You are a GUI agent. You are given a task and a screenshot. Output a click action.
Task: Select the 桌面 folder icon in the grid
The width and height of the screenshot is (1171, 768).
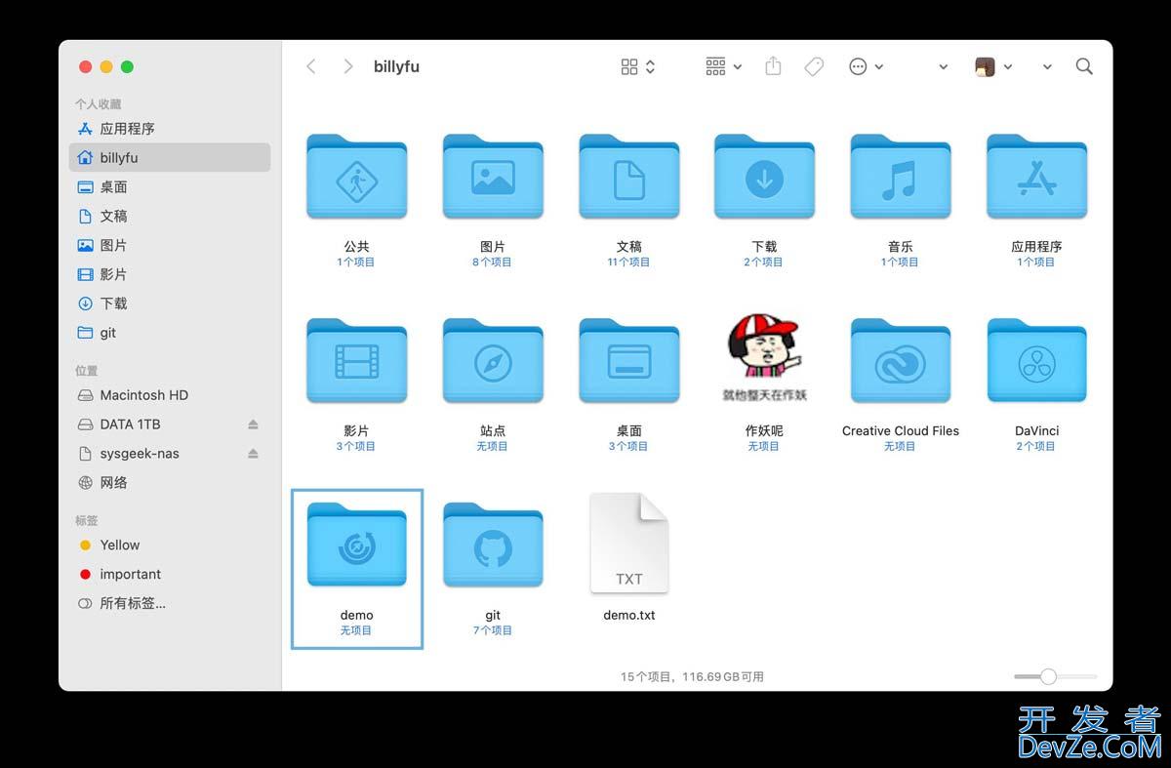tap(629, 361)
